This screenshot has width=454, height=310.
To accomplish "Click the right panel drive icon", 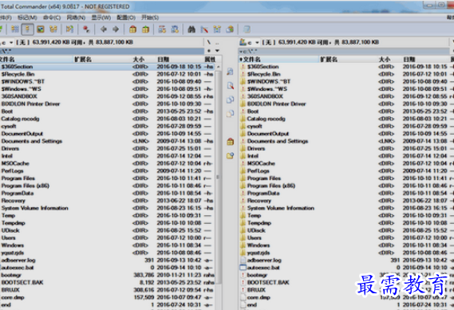I will 243,42.
